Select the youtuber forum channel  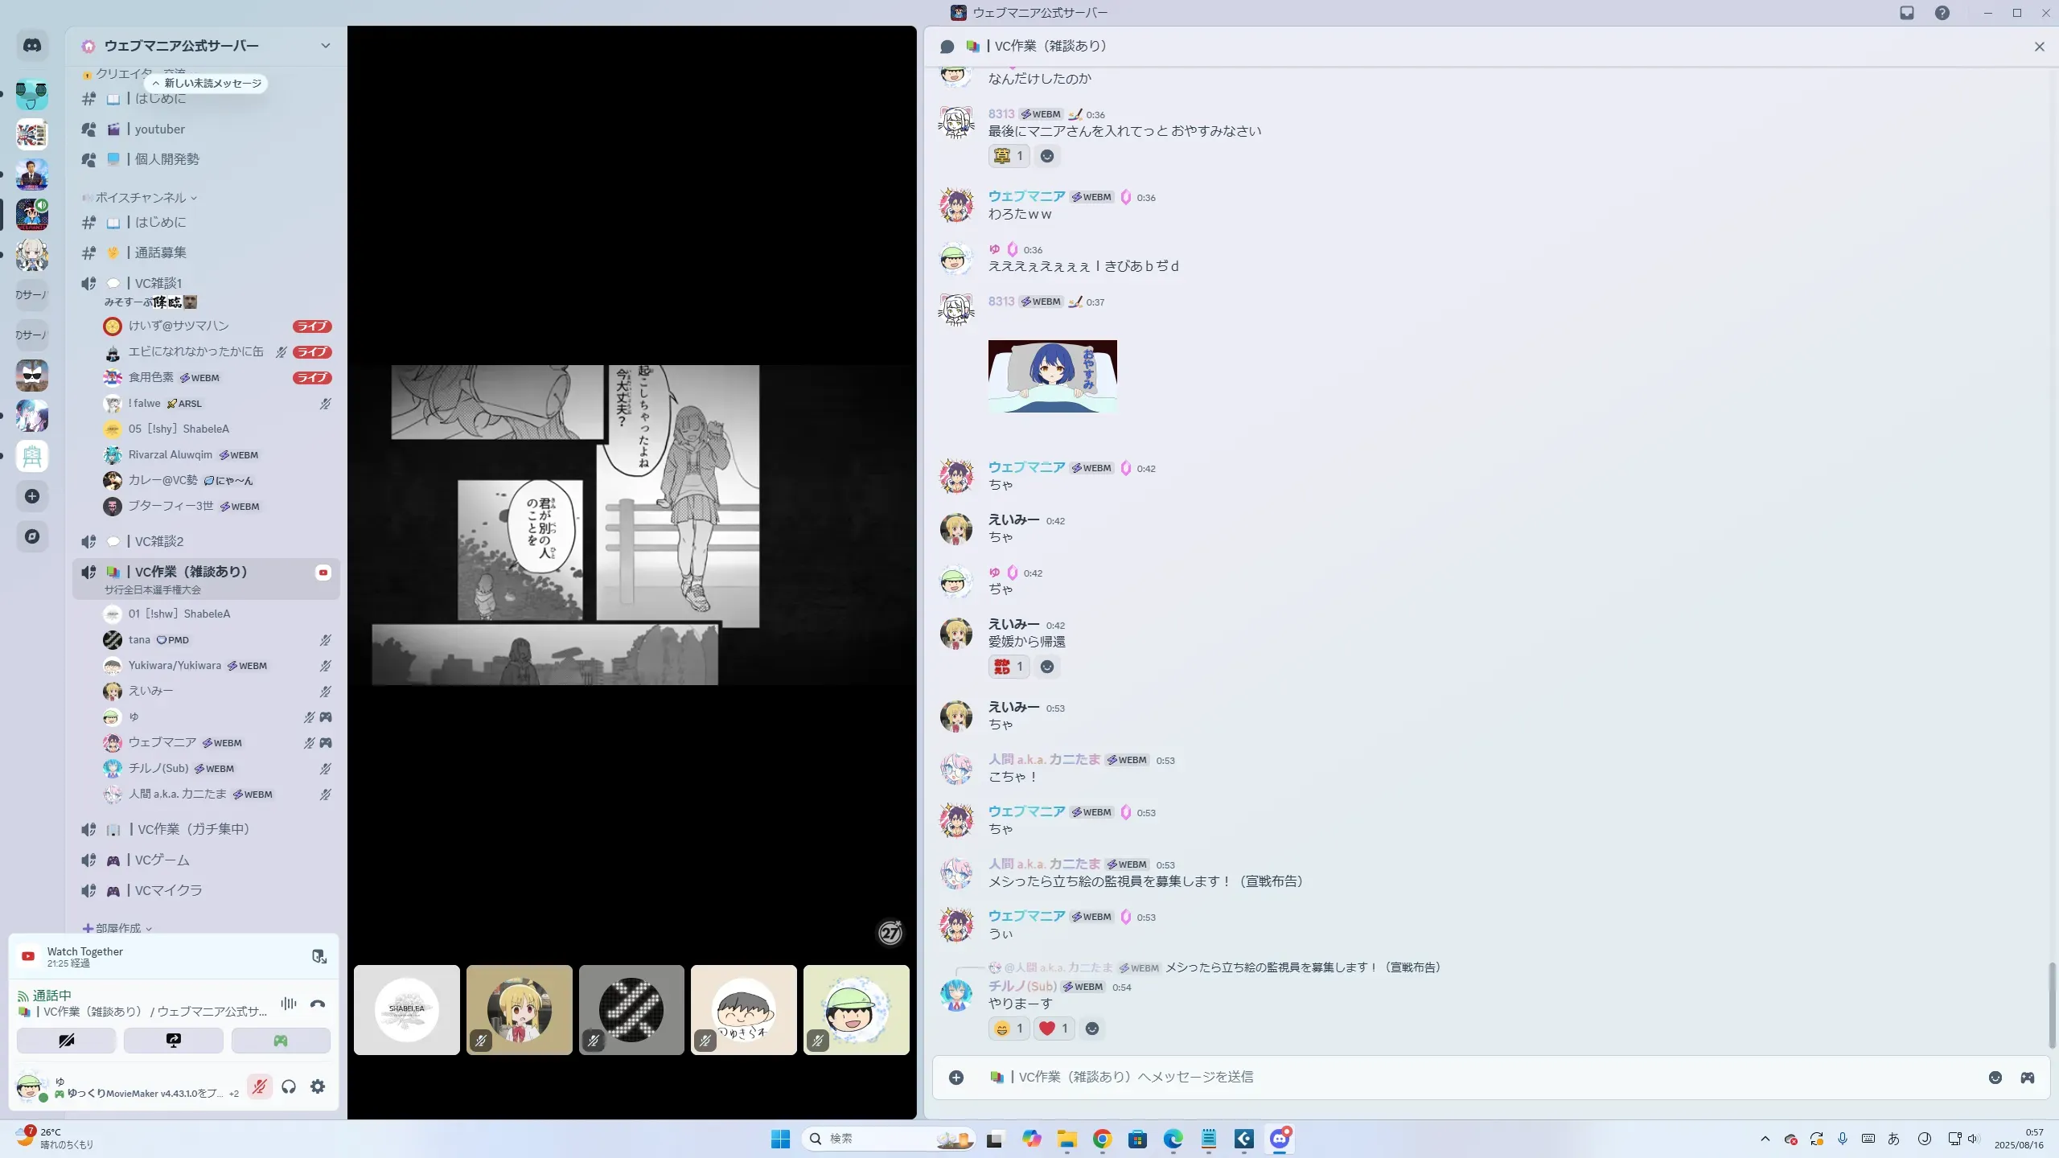tap(159, 129)
